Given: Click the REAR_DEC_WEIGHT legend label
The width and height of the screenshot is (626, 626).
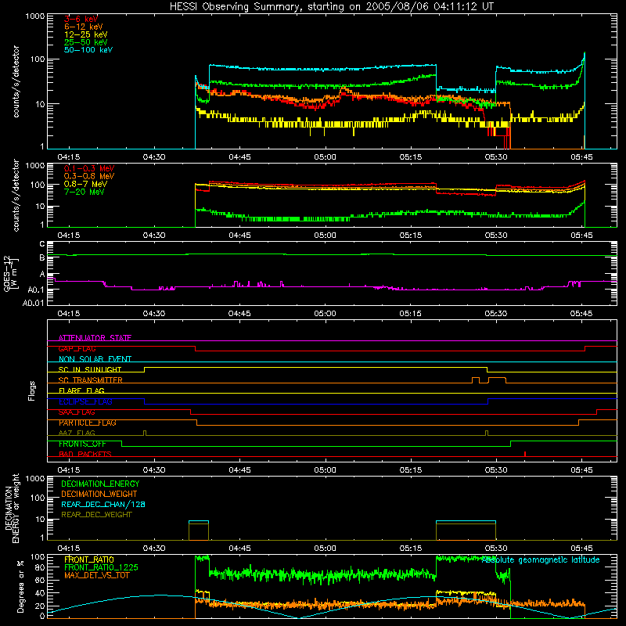Looking at the screenshot, I should point(96,515).
